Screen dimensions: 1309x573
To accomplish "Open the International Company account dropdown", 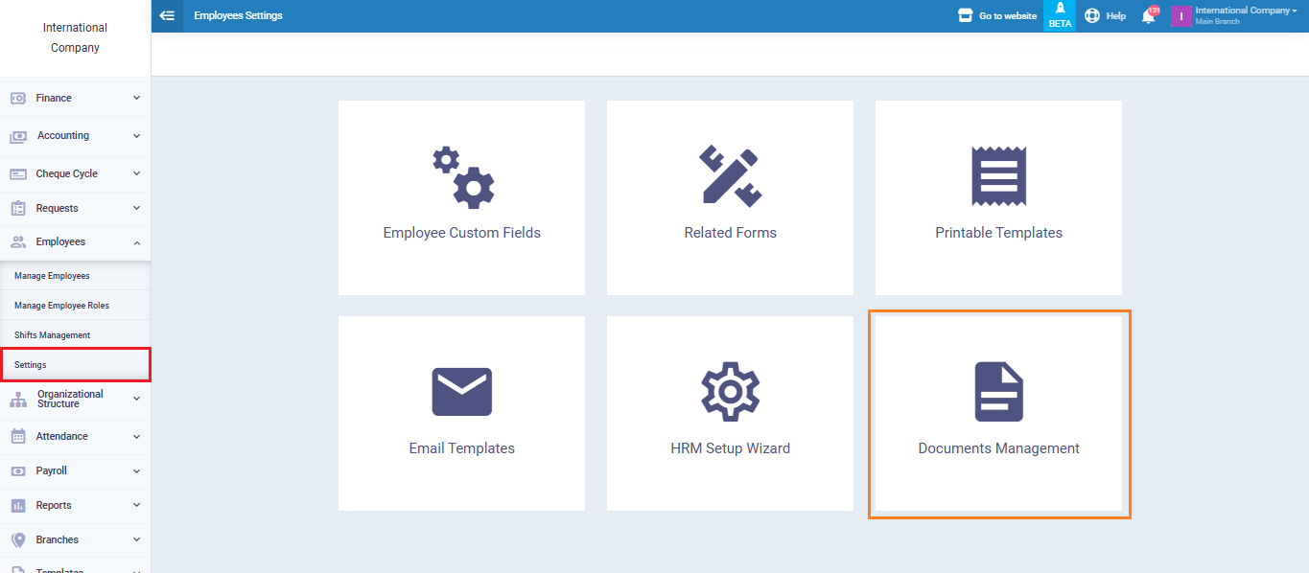I will coord(1245,15).
